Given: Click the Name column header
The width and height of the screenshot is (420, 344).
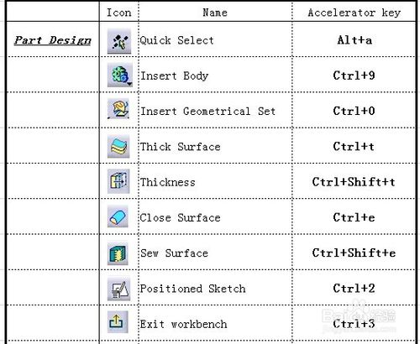Looking at the screenshot, I should (x=215, y=13).
